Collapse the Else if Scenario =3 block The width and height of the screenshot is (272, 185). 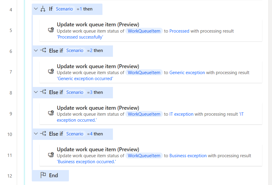[x=36, y=92]
